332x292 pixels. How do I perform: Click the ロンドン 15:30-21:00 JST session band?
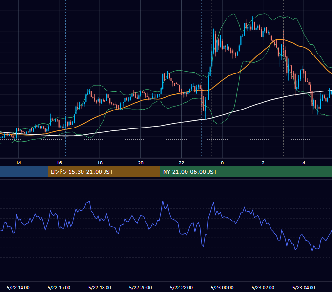click(x=104, y=172)
